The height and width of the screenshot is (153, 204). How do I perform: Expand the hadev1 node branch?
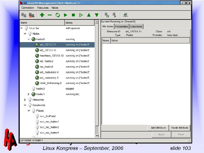(29, 94)
